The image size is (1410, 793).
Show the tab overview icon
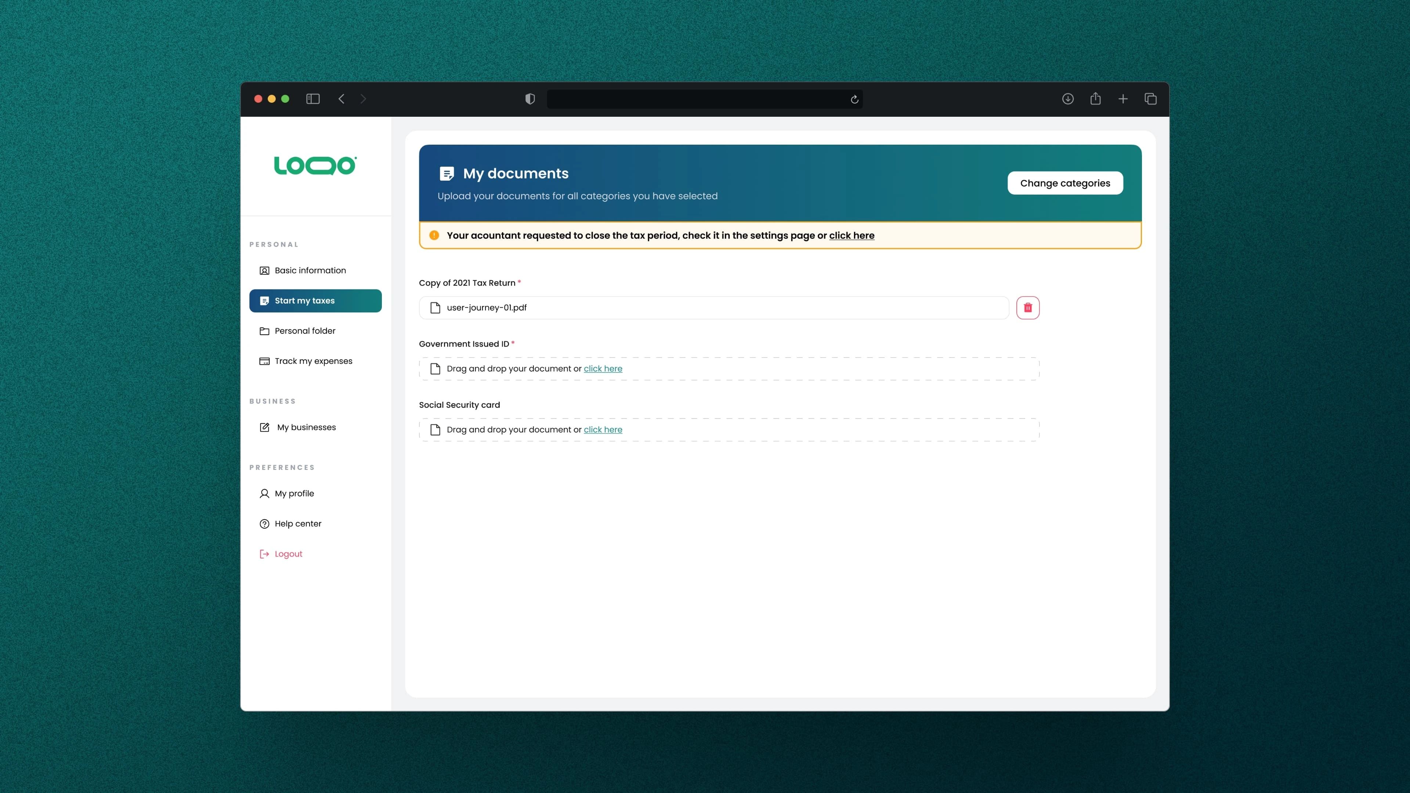1150,99
